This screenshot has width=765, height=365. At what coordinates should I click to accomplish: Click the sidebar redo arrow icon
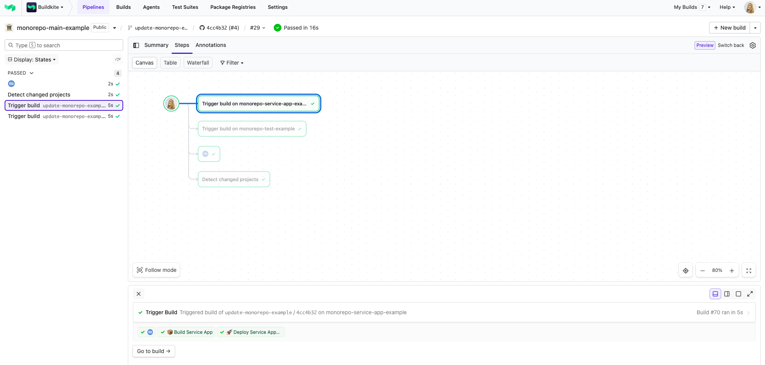click(x=118, y=60)
